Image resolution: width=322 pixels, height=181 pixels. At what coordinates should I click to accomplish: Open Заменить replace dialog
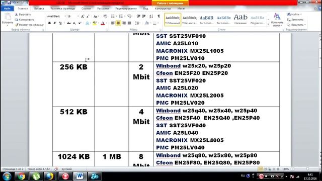(295, 20)
